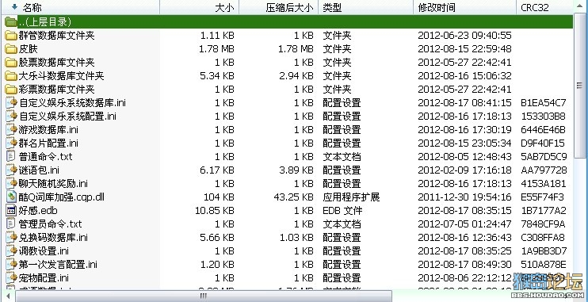This screenshot has height=302, width=588.
Task: Select file name 普通命令.txt
Action: point(45,156)
